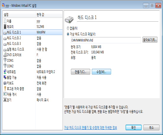Click the 9,804 MB current size value
Screen dimensions: 163x135
click(96, 47)
